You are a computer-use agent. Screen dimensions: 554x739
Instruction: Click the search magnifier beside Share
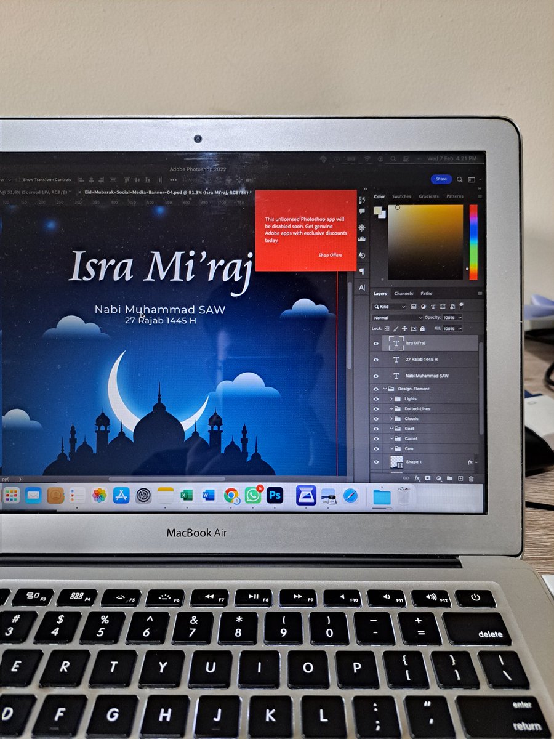click(459, 179)
